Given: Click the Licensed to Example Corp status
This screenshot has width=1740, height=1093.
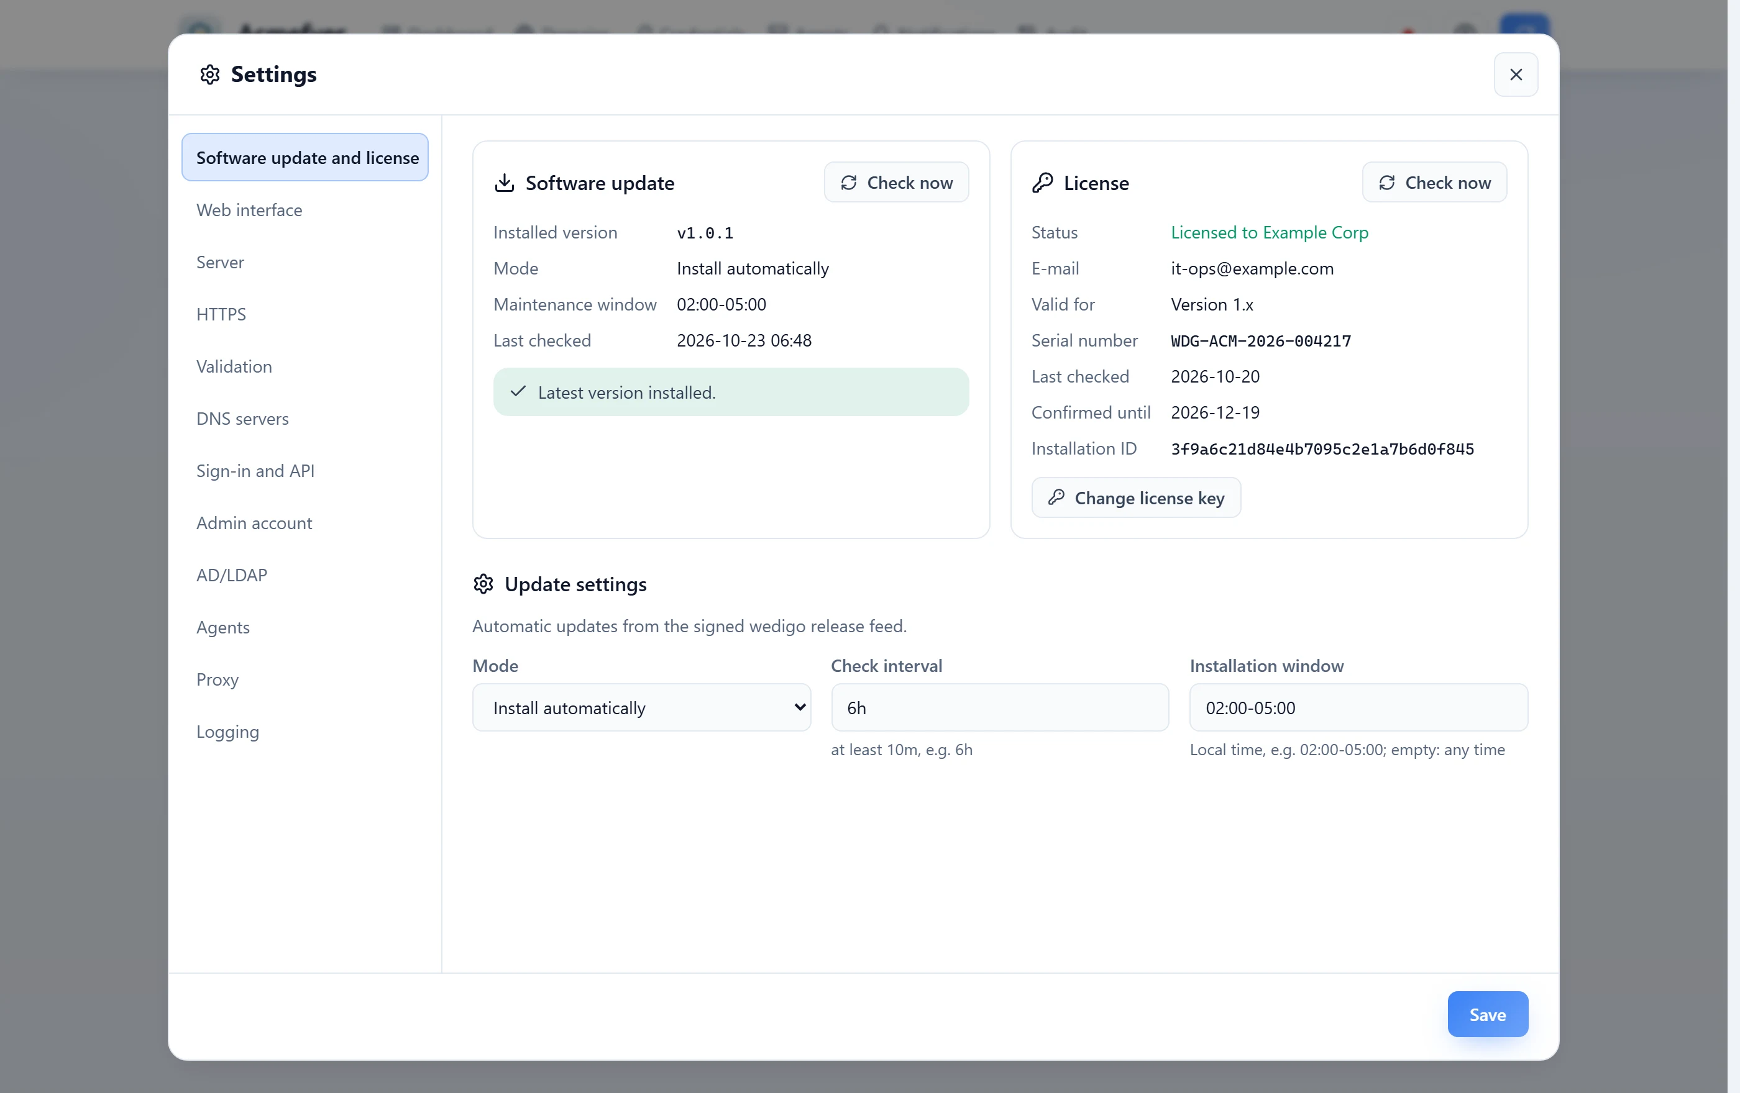Looking at the screenshot, I should (1270, 232).
